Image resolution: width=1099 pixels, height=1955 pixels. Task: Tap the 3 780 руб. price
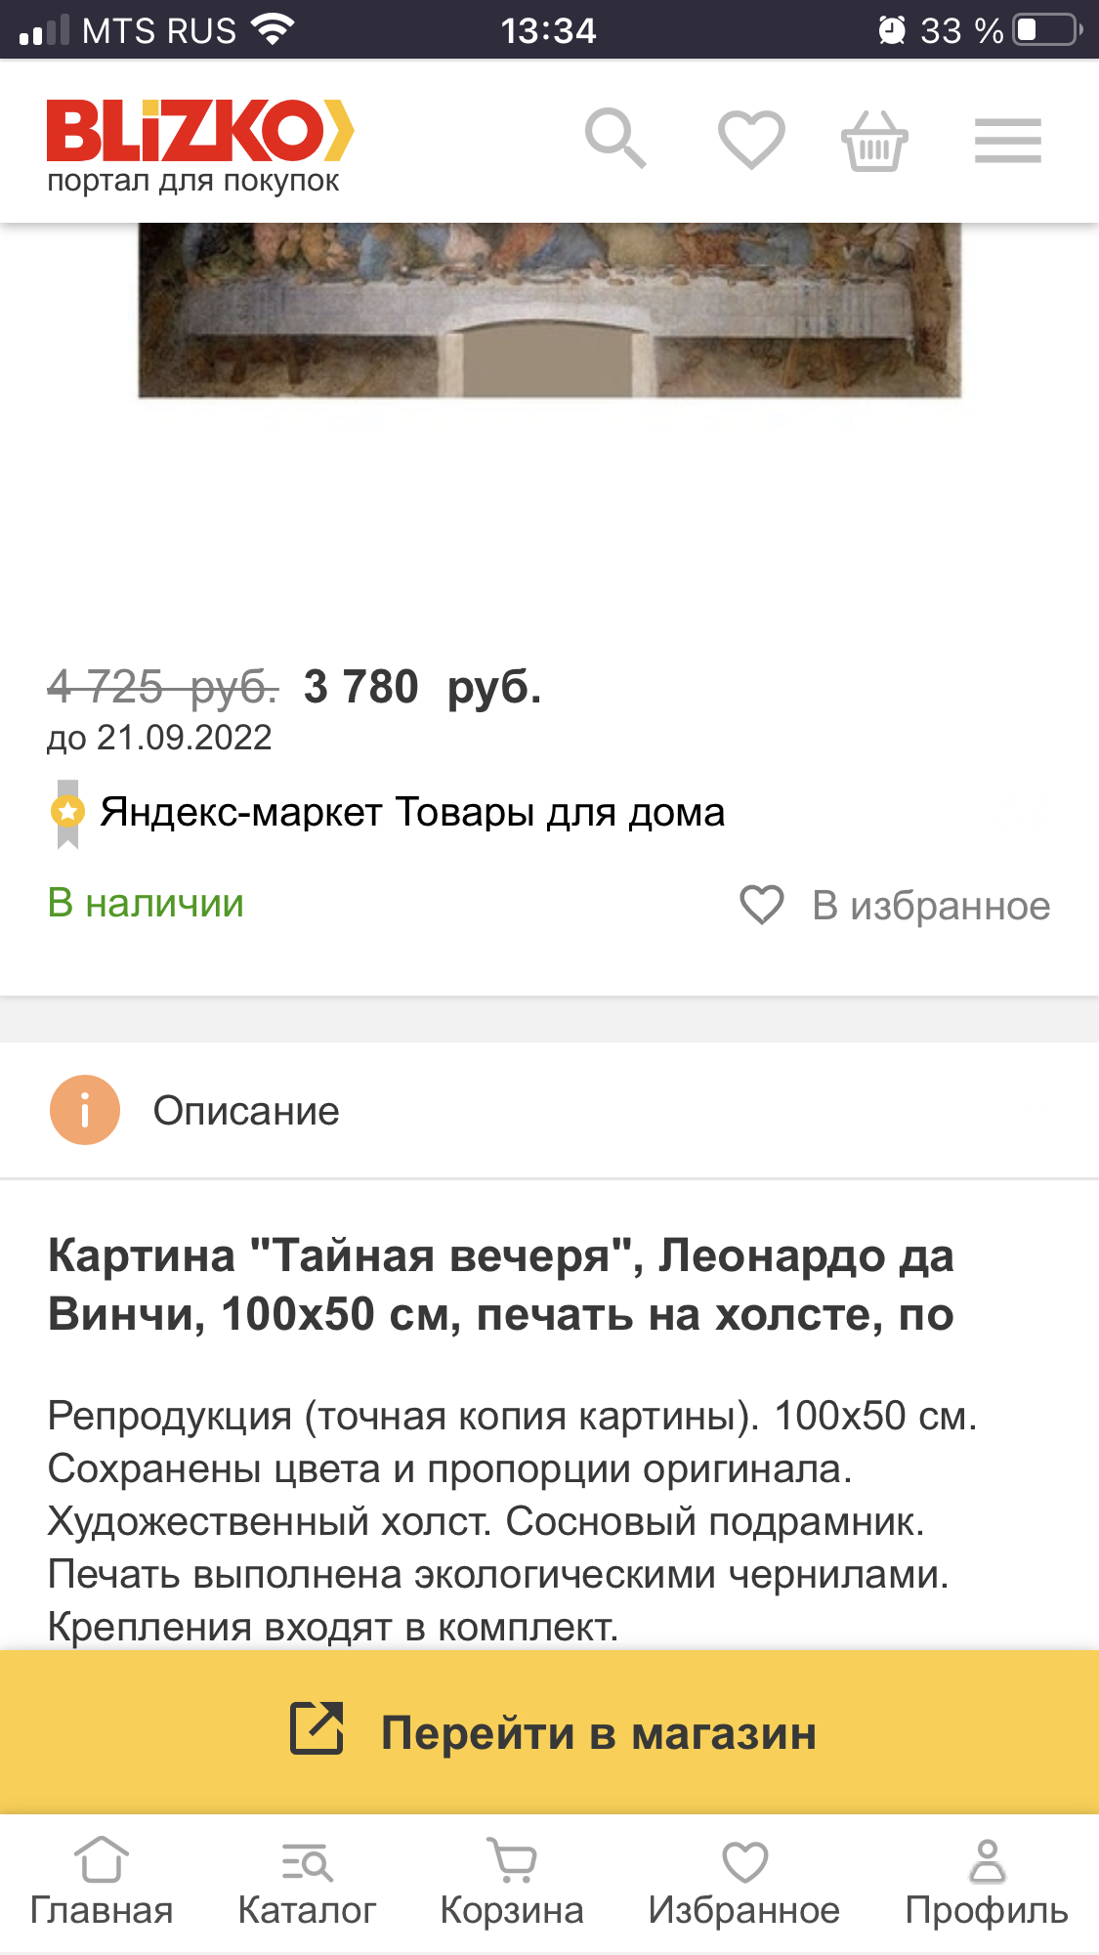pyautogui.click(x=422, y=687)
